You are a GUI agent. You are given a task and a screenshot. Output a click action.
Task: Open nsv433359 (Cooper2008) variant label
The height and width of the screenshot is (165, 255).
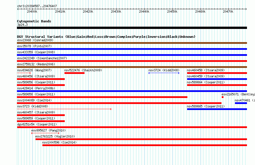pos(36,52)
